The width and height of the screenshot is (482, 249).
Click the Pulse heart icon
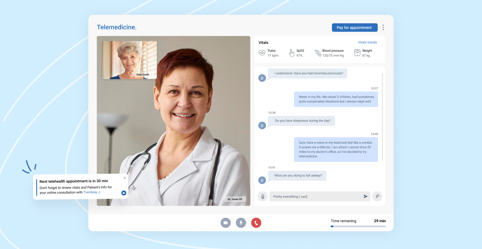[262, 53]
